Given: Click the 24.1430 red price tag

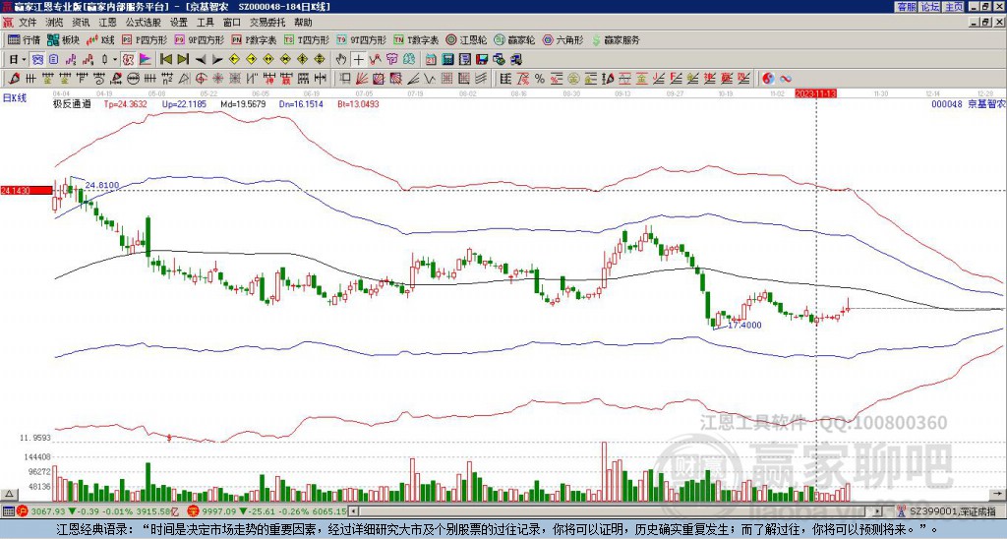Looking at the screenshot, I should 26,190.
